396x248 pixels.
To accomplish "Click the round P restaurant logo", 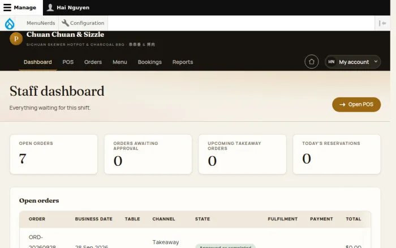I will 16,39.
